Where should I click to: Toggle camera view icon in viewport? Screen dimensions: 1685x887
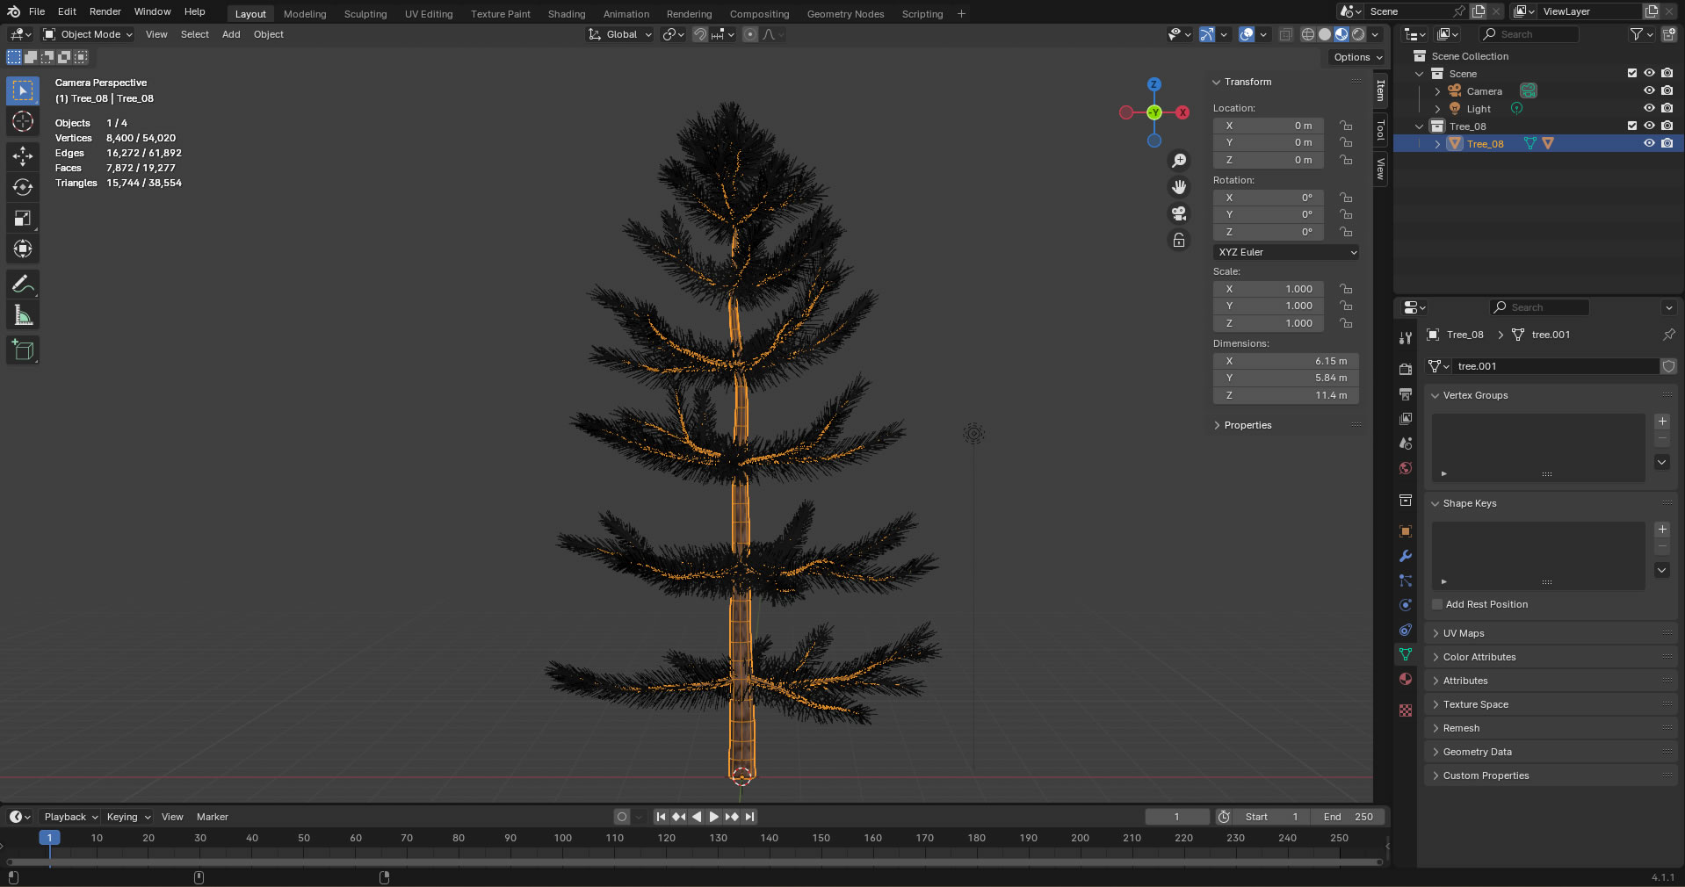click(x=1179, y=213)
